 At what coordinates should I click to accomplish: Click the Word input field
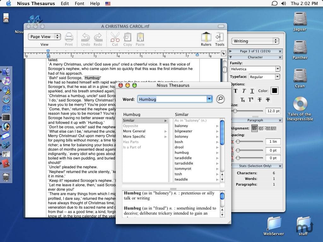coord(173,99)
